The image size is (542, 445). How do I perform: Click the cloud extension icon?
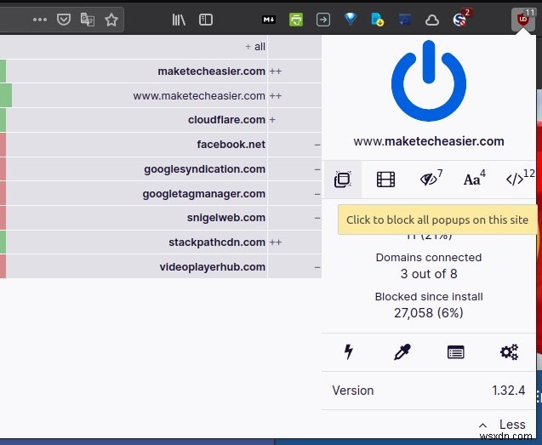click(x=432, y=20)
